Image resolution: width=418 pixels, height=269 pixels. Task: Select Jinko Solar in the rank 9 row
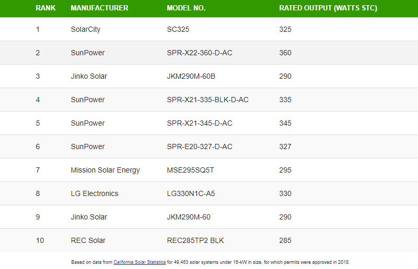coord(89,217)
